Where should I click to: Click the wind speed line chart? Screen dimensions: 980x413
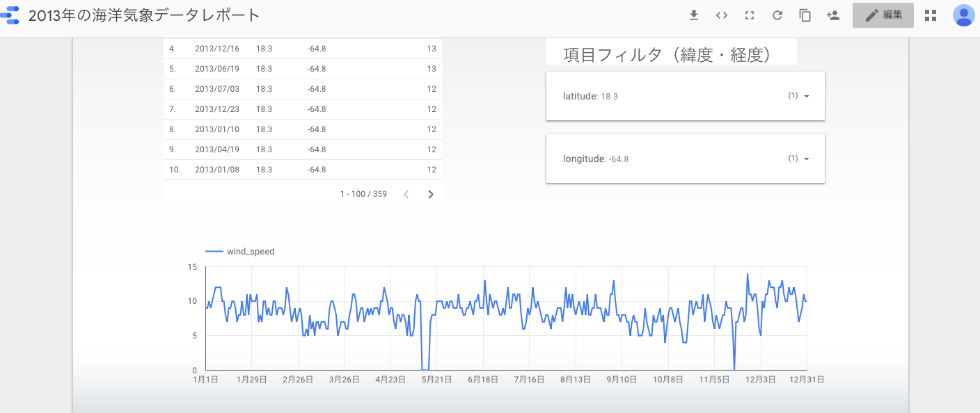click(506, 318)
